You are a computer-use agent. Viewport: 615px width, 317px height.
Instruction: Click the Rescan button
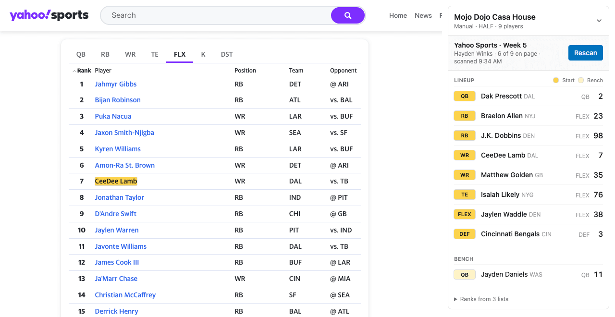tap(586, 53)
